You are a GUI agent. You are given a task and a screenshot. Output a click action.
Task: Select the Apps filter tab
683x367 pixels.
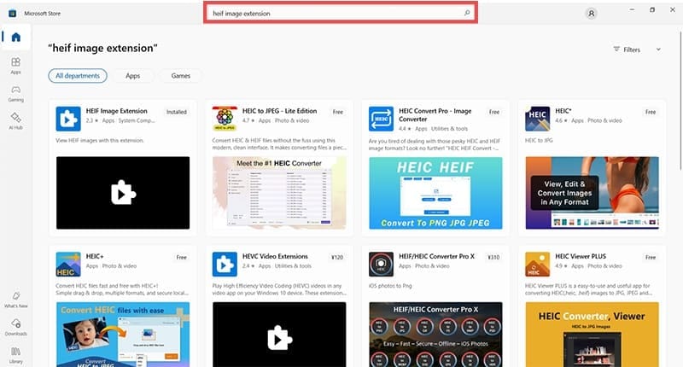click(x=133, y=76)
